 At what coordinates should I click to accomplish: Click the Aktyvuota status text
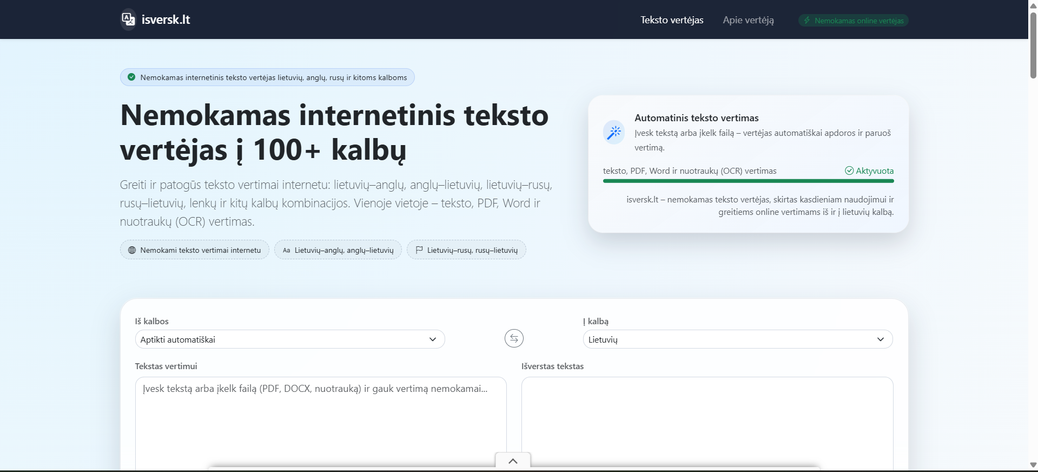(x=875, y=171)
